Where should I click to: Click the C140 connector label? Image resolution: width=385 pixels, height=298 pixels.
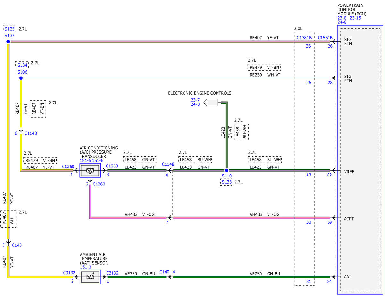coord(17,245)
